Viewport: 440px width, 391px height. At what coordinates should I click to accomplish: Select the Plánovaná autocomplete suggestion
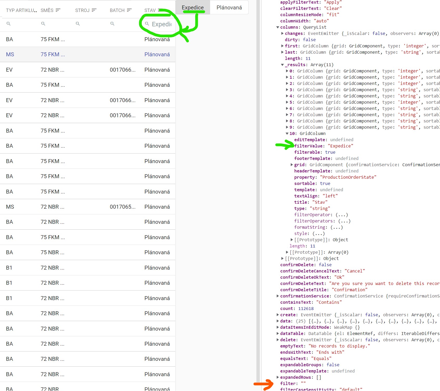229,7
